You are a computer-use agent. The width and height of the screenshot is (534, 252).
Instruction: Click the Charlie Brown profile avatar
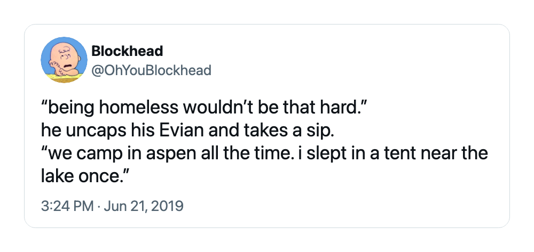tap(64, 60)
